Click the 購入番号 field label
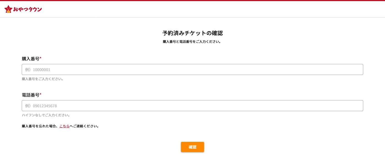Viewport: 385px width, 163px height. pyautogui.click(x=31, y=59)
